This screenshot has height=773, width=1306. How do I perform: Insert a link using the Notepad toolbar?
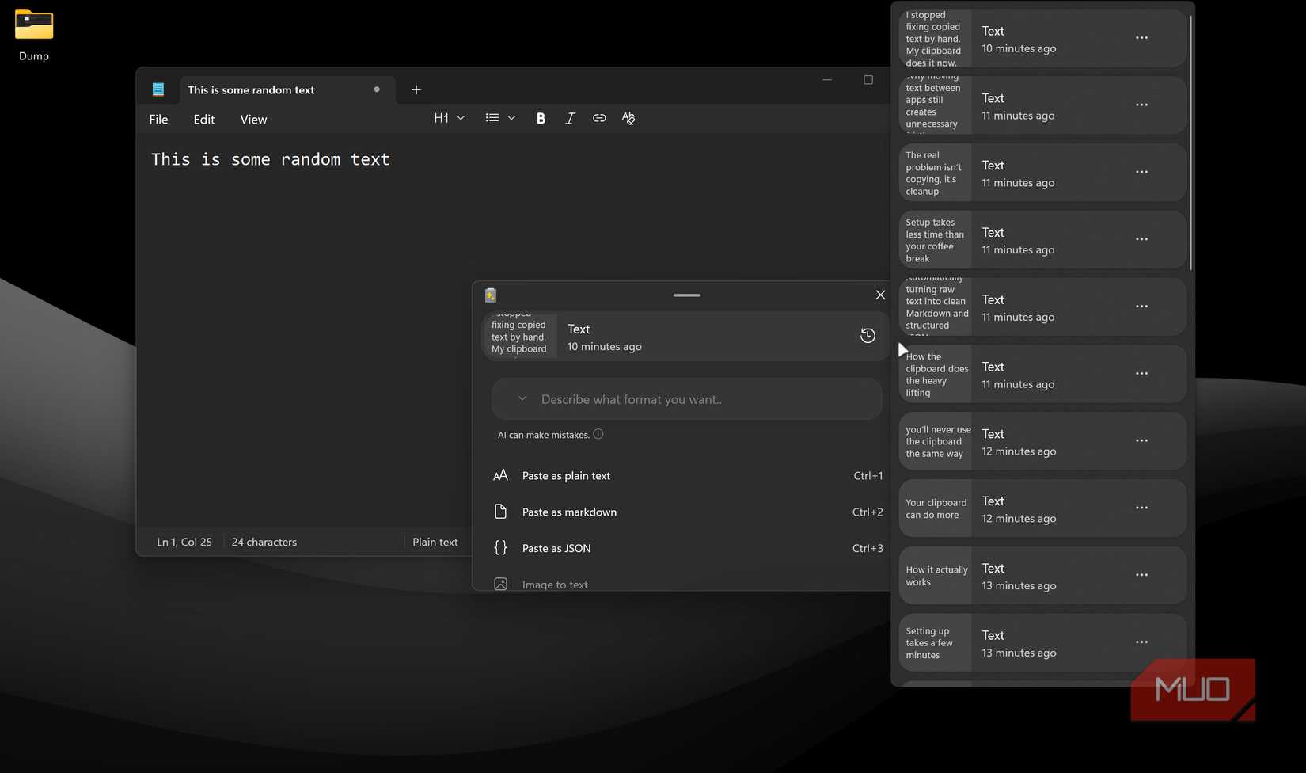pos(599,118)
